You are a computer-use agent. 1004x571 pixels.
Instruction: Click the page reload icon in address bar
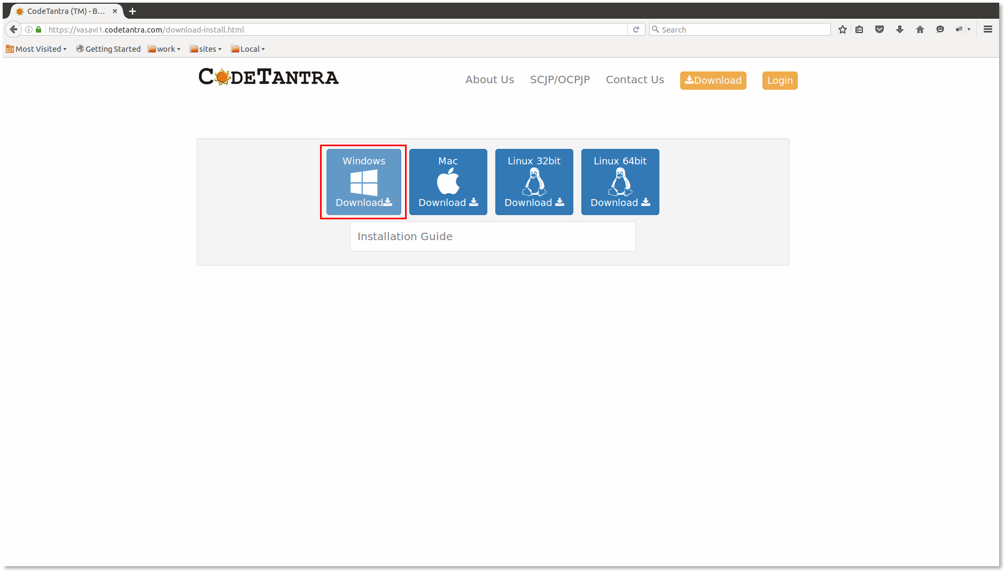click(x=636, y=29)
